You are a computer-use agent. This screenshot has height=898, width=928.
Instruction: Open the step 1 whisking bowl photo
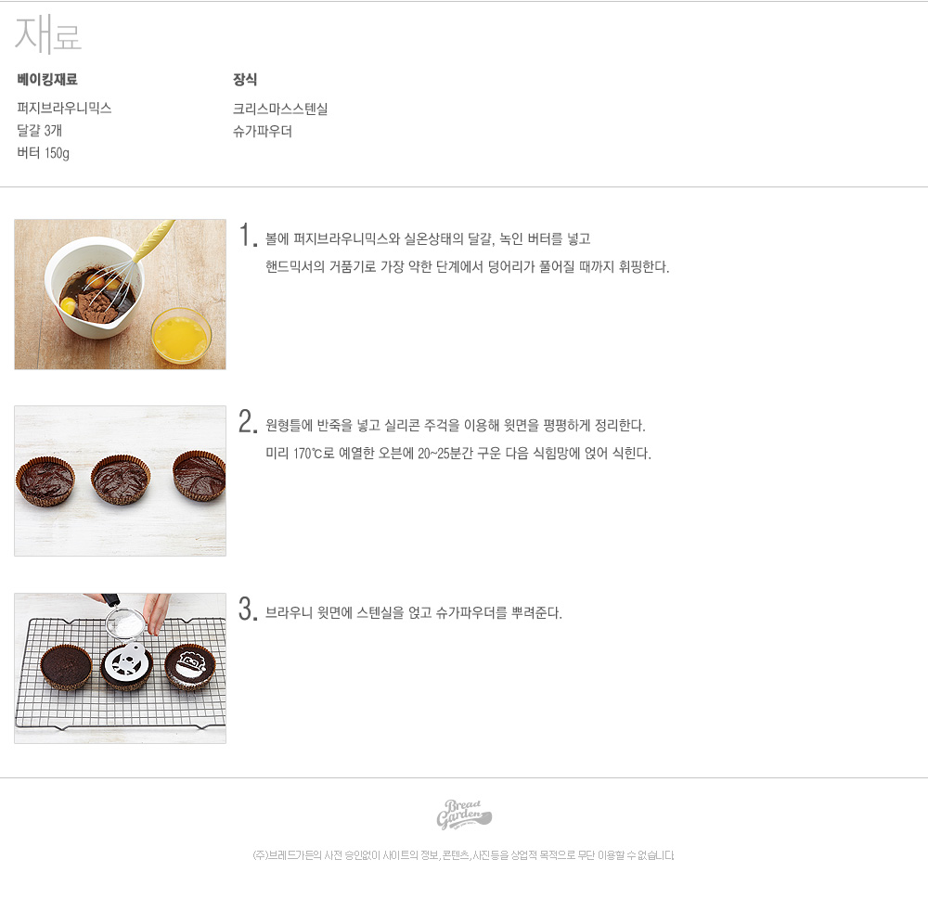pyautogui.click(x=120, y=294)
